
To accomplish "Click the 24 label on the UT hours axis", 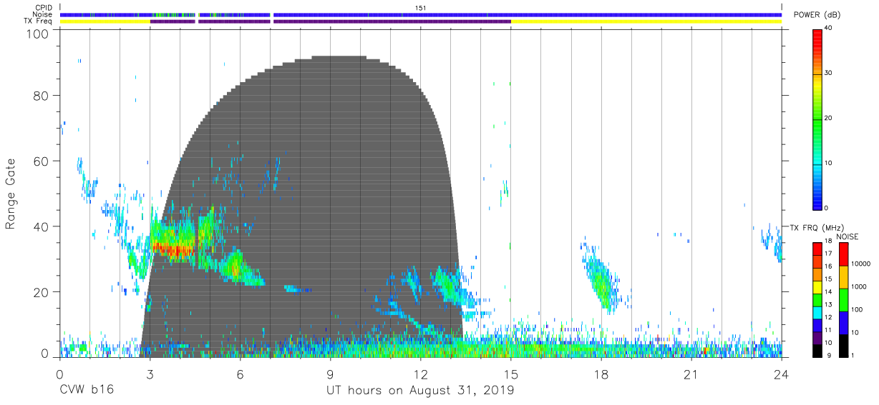I will pyautogui.click(x=782, y=374).
